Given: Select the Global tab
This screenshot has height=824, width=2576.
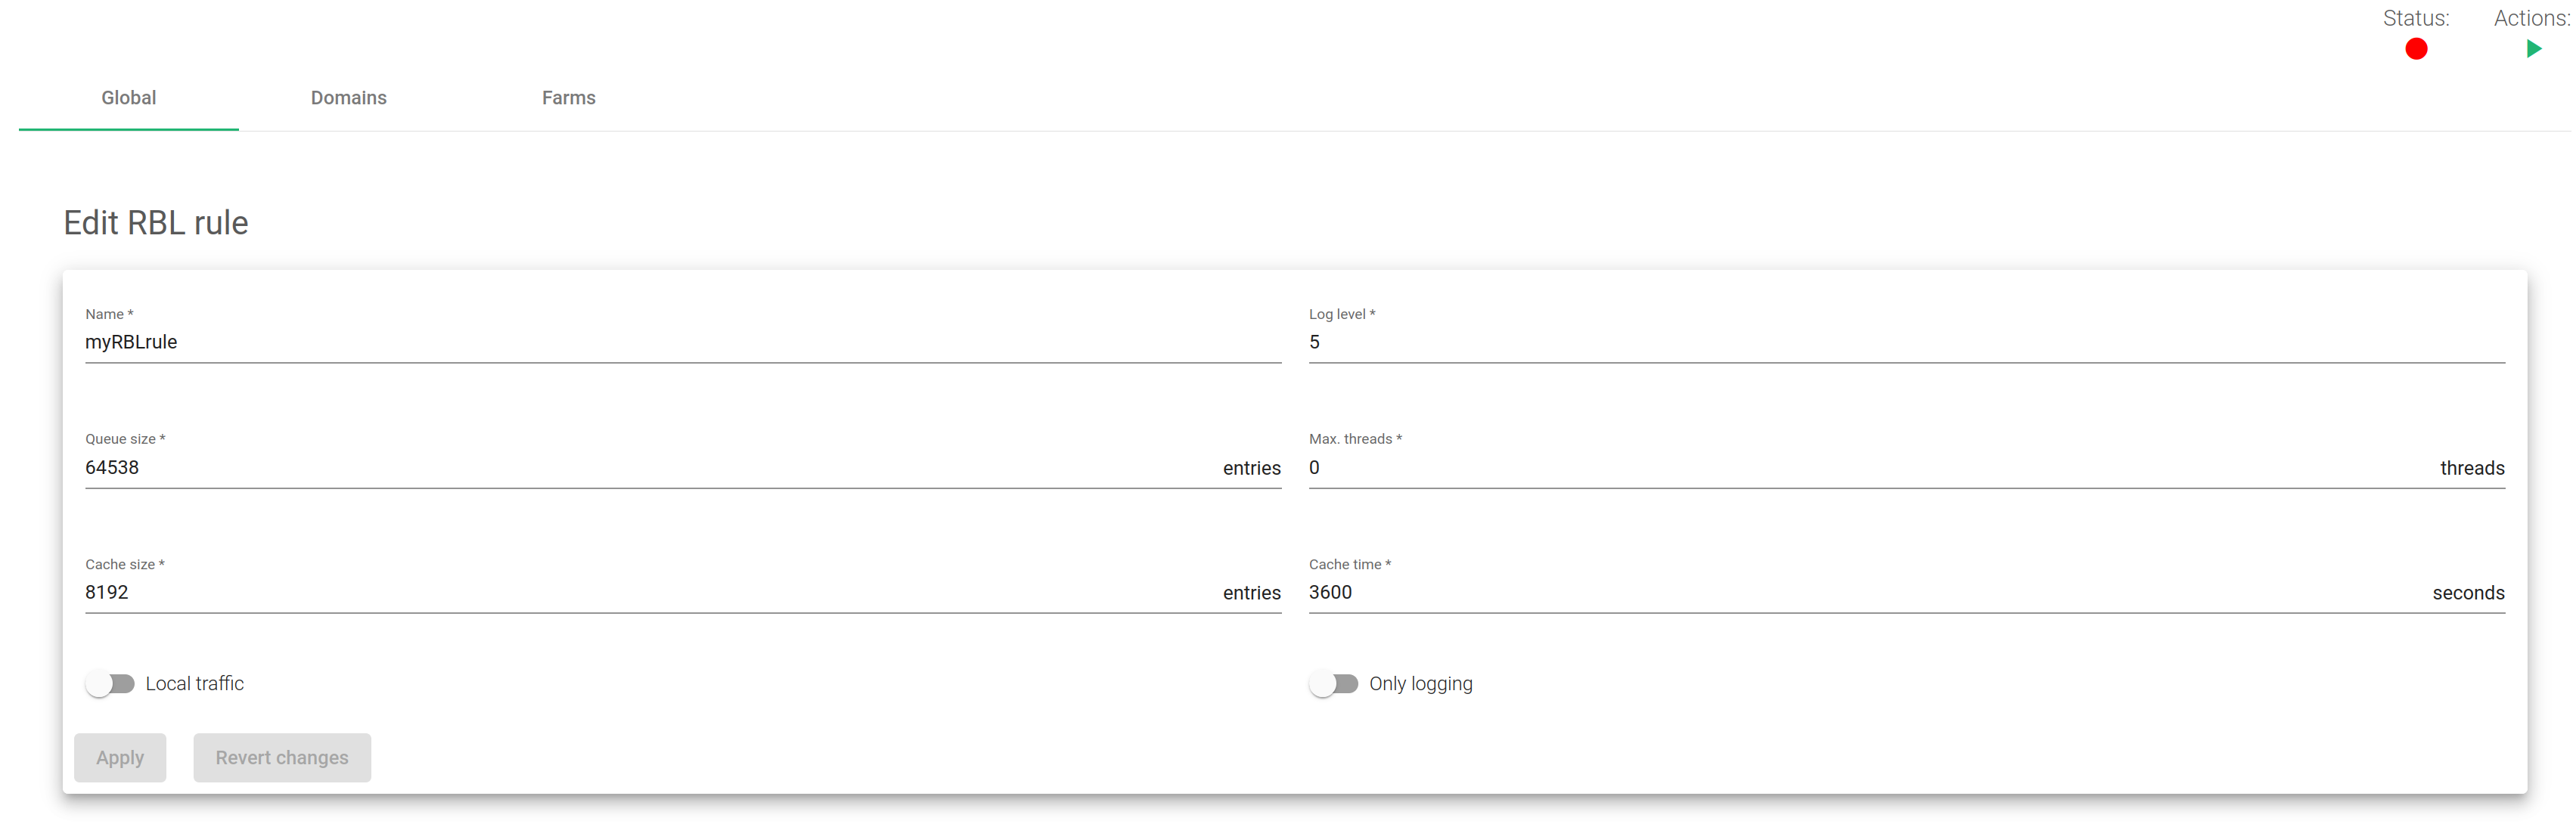Looking at the screenshot, I should click(129, 98).
